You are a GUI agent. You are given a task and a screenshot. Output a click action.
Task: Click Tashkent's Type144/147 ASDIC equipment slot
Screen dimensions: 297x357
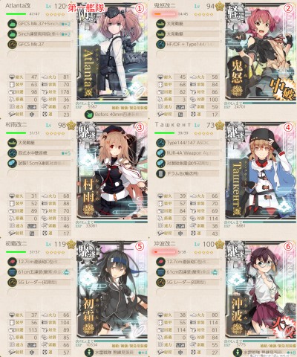point(188,143)
